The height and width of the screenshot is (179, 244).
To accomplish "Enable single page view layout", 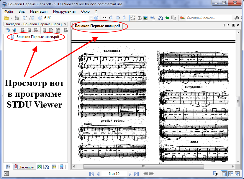I will 224,174.
